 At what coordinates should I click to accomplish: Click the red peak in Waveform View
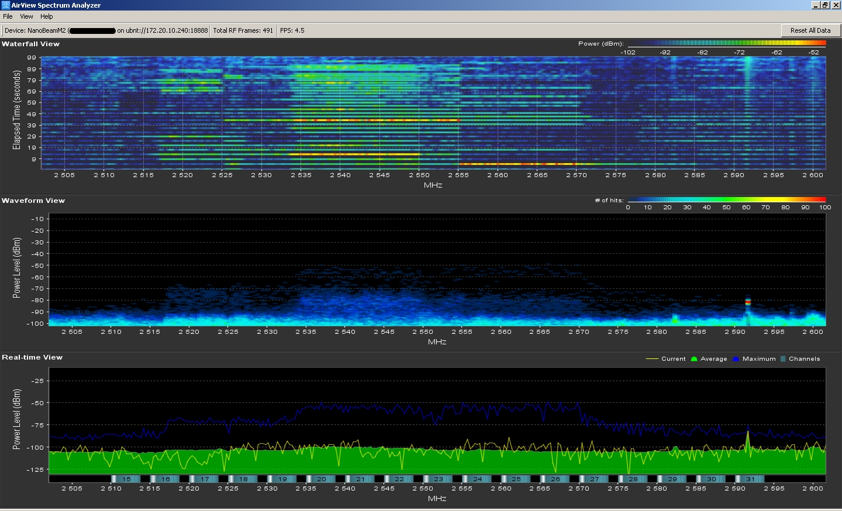point(747,302)
